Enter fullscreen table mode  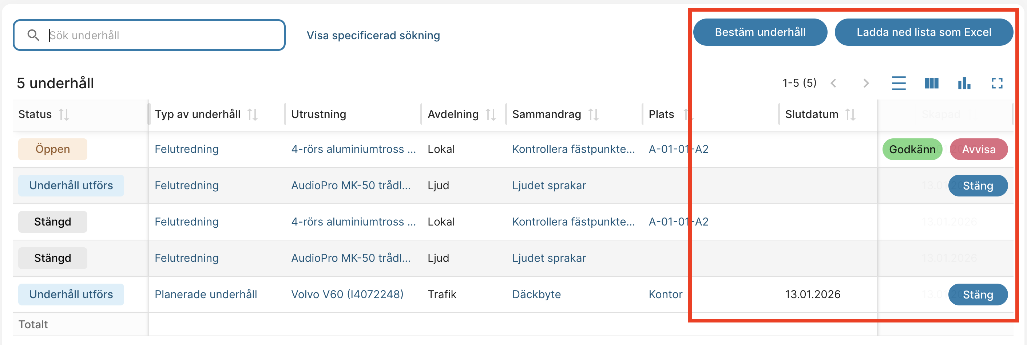pyautogui.click(x=997, y=83)
